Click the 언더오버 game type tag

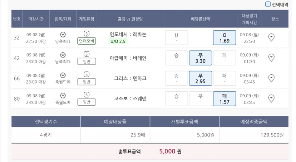pos(87,42)
